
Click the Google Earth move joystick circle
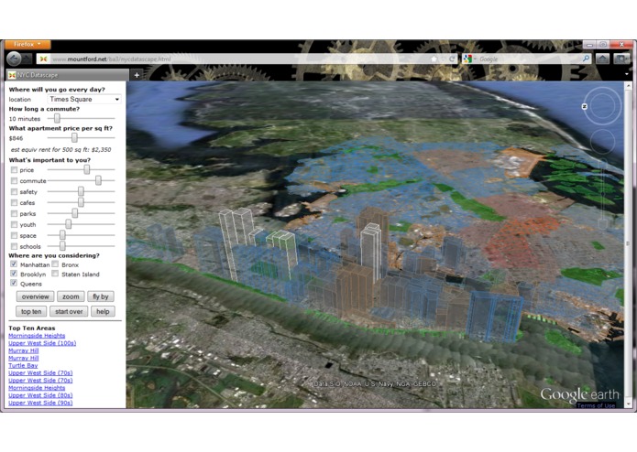tap(602, 141)
